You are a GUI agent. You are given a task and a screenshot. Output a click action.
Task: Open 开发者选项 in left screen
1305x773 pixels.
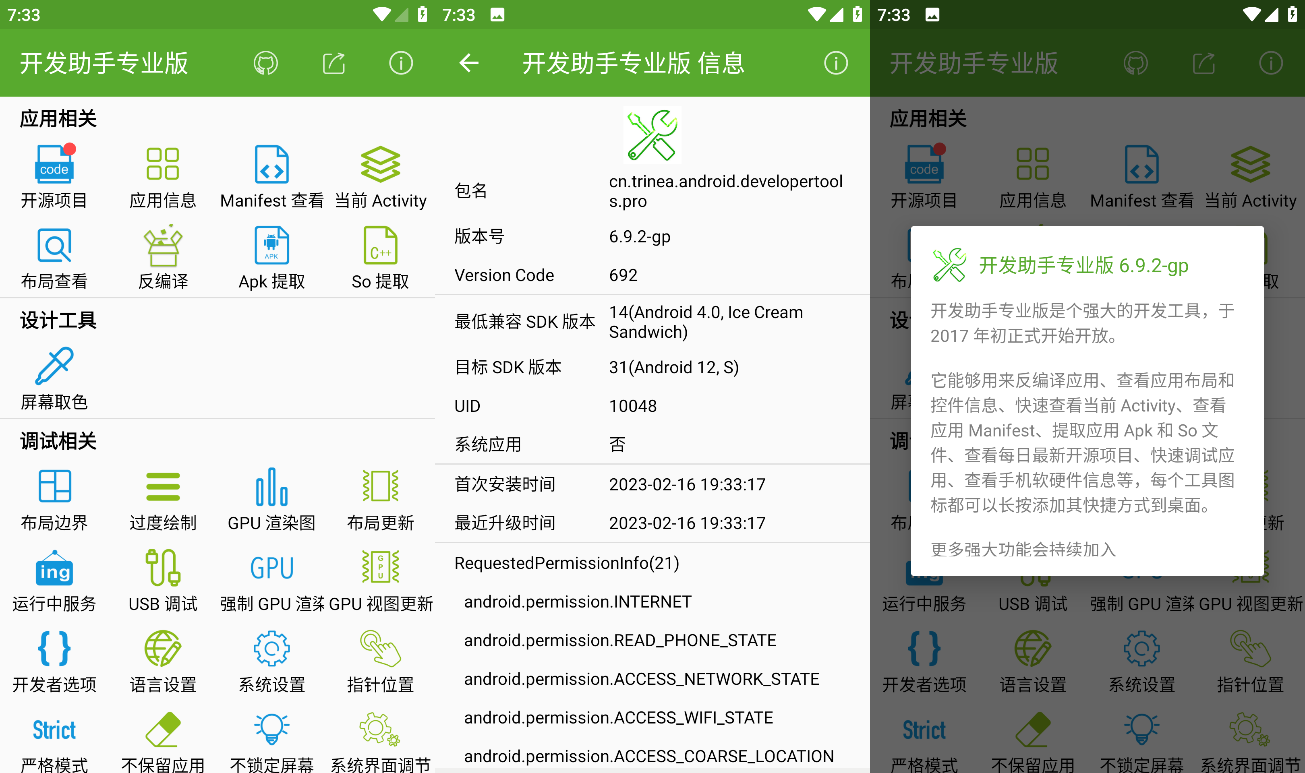click(x=54, y=662)
